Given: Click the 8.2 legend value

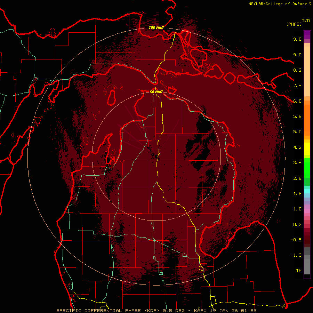Looking at the screenshot, I should coord(297,70).
